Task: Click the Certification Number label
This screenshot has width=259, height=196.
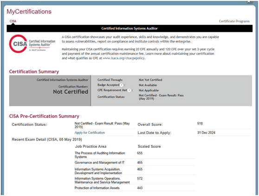Action: point(73,86)
